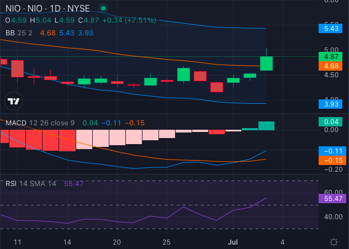Click the green 4.87 current price label
Viewport: 349px width, 249px height.
tap(331, 56)
